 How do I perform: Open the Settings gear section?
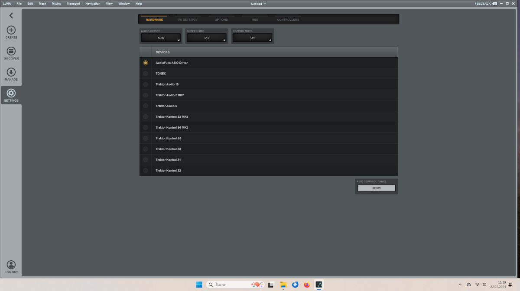coord(11,95)
